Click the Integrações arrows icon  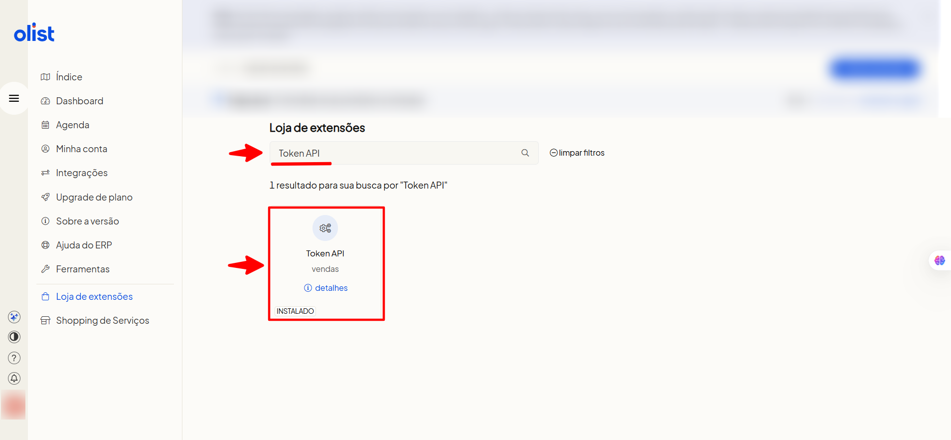[x=45, y=173]
